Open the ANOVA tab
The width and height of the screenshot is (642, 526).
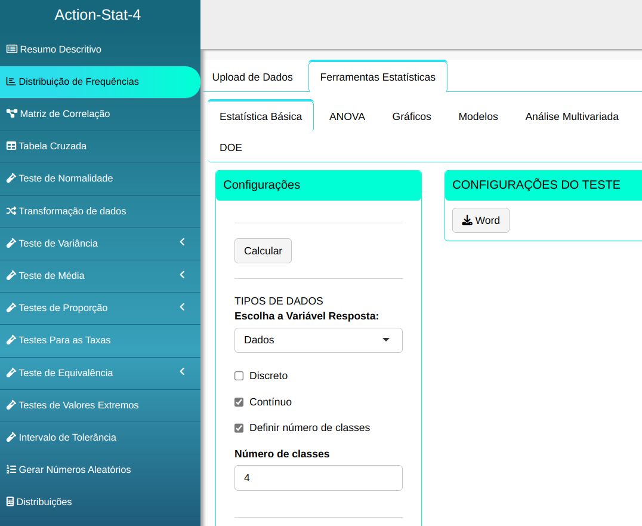pyautogui.click(x=347, y=116)
